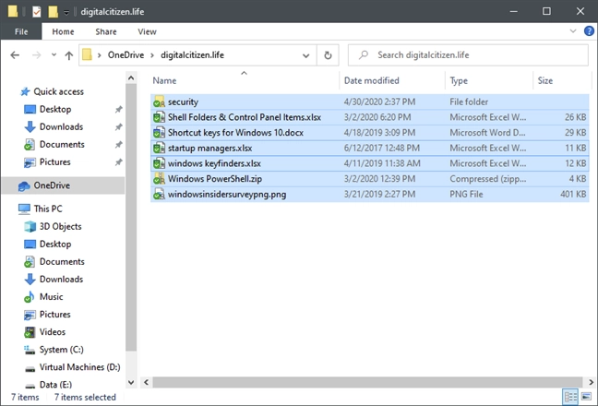Open Videos under This PC

pos(53,332)
